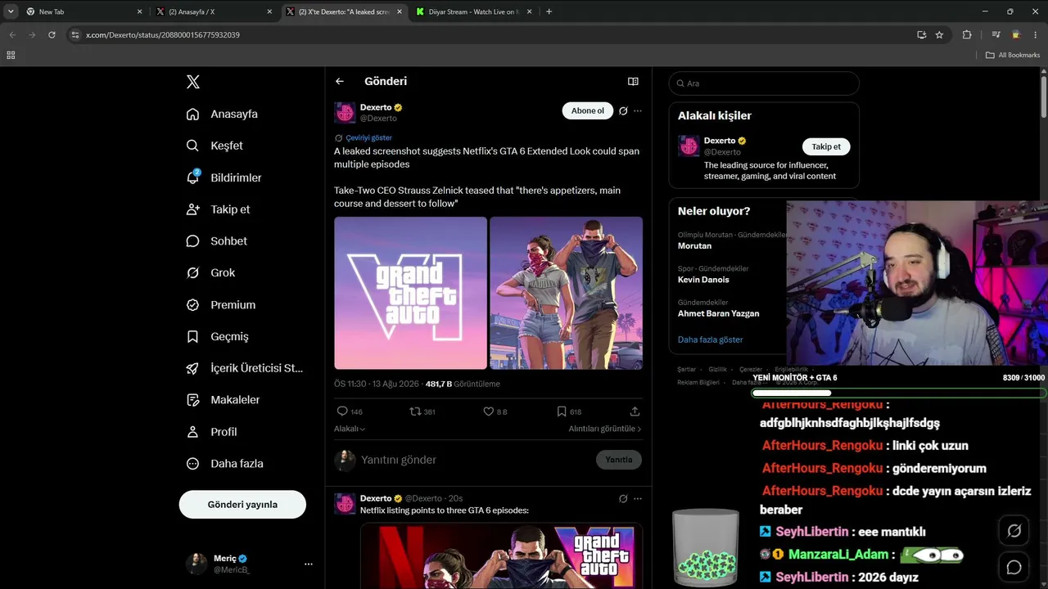The image size is (1048, 589).
Task: Open the Chrome three-dot menu
Action: pyautogui.click(x=1036, y=35)
